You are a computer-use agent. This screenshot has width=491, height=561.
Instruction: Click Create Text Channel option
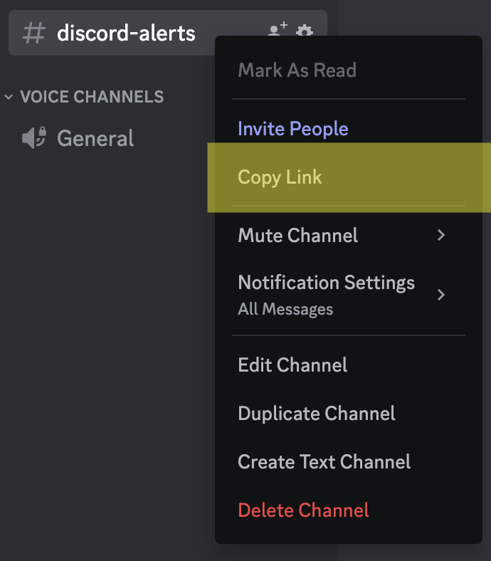324,461
